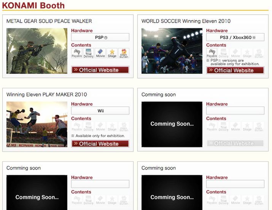Click the Wii hardware field

[100, 110]
